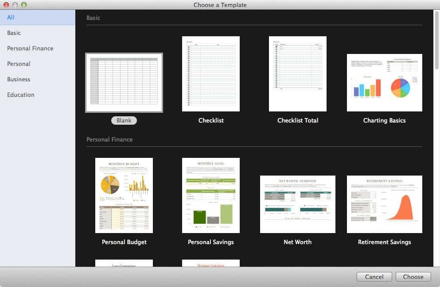The width and height of the screenshot is (440, 287).
Task: Pick the Checklist template thumbnail
Action: (x=211, y=74)
